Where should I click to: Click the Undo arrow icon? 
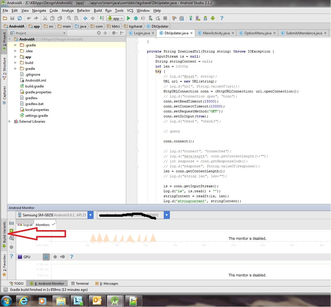[x=29, y=18]
